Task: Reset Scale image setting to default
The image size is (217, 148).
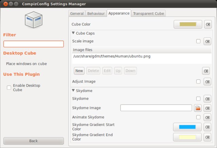Action: [x=207, y=41]
